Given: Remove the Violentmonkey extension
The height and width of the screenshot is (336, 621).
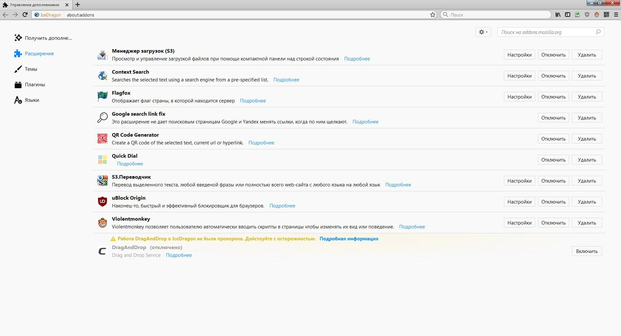Looking at the screenshot, I should point(587,223).
